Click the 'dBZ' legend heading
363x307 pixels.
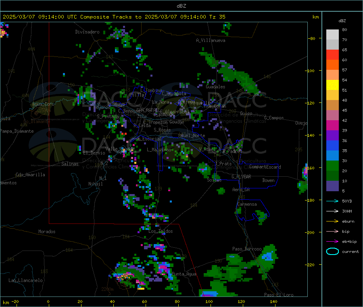(x=342, y=21)
